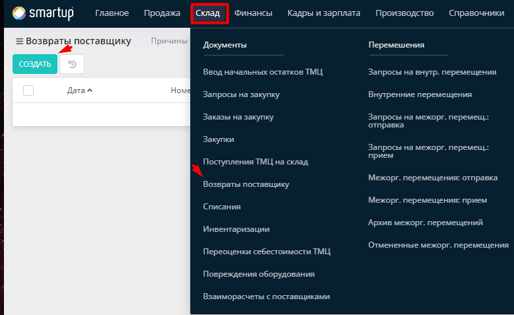Select Внутренние перемещения
The height and width of the screenshot is (315, 514).
pos(420,94)
